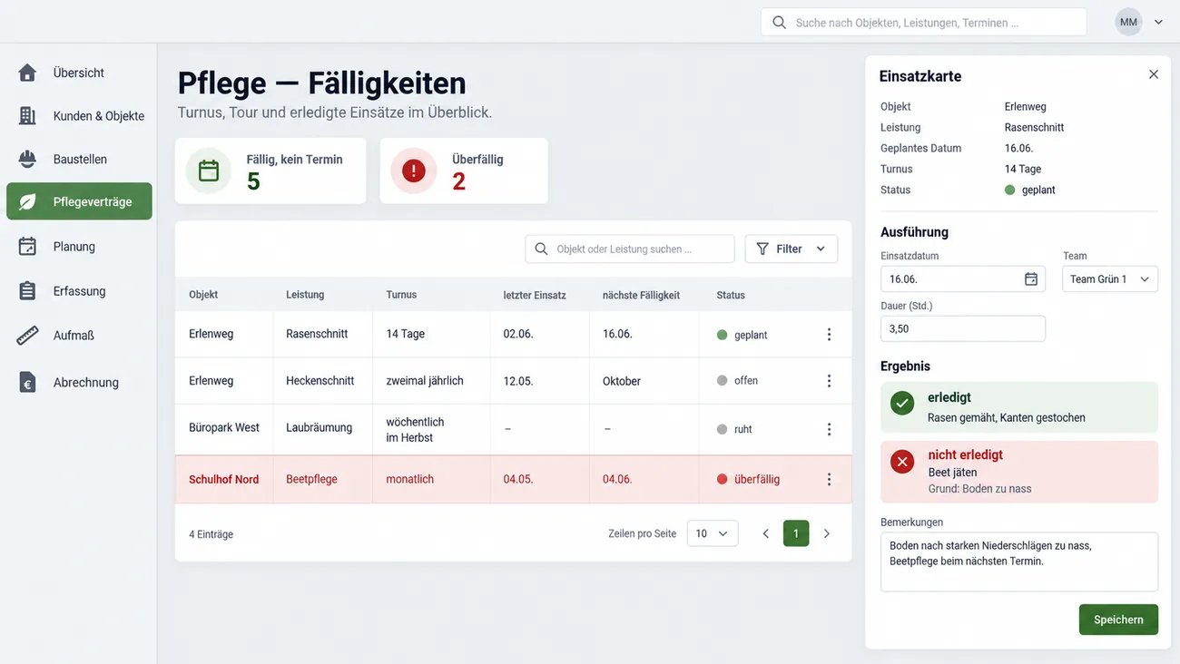Save the Einsatzkarte with Speichern
This screenshot has width=1180, height=664.
[1118, 620]
